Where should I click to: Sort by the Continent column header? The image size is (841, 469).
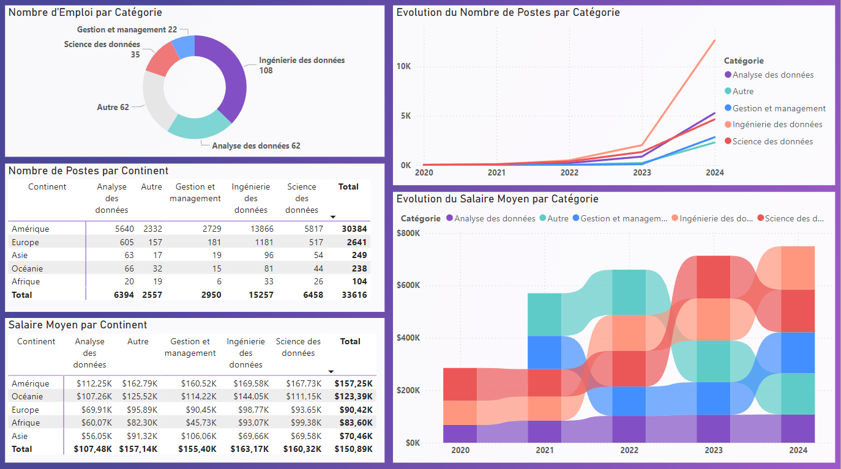[x=47, y=186]
